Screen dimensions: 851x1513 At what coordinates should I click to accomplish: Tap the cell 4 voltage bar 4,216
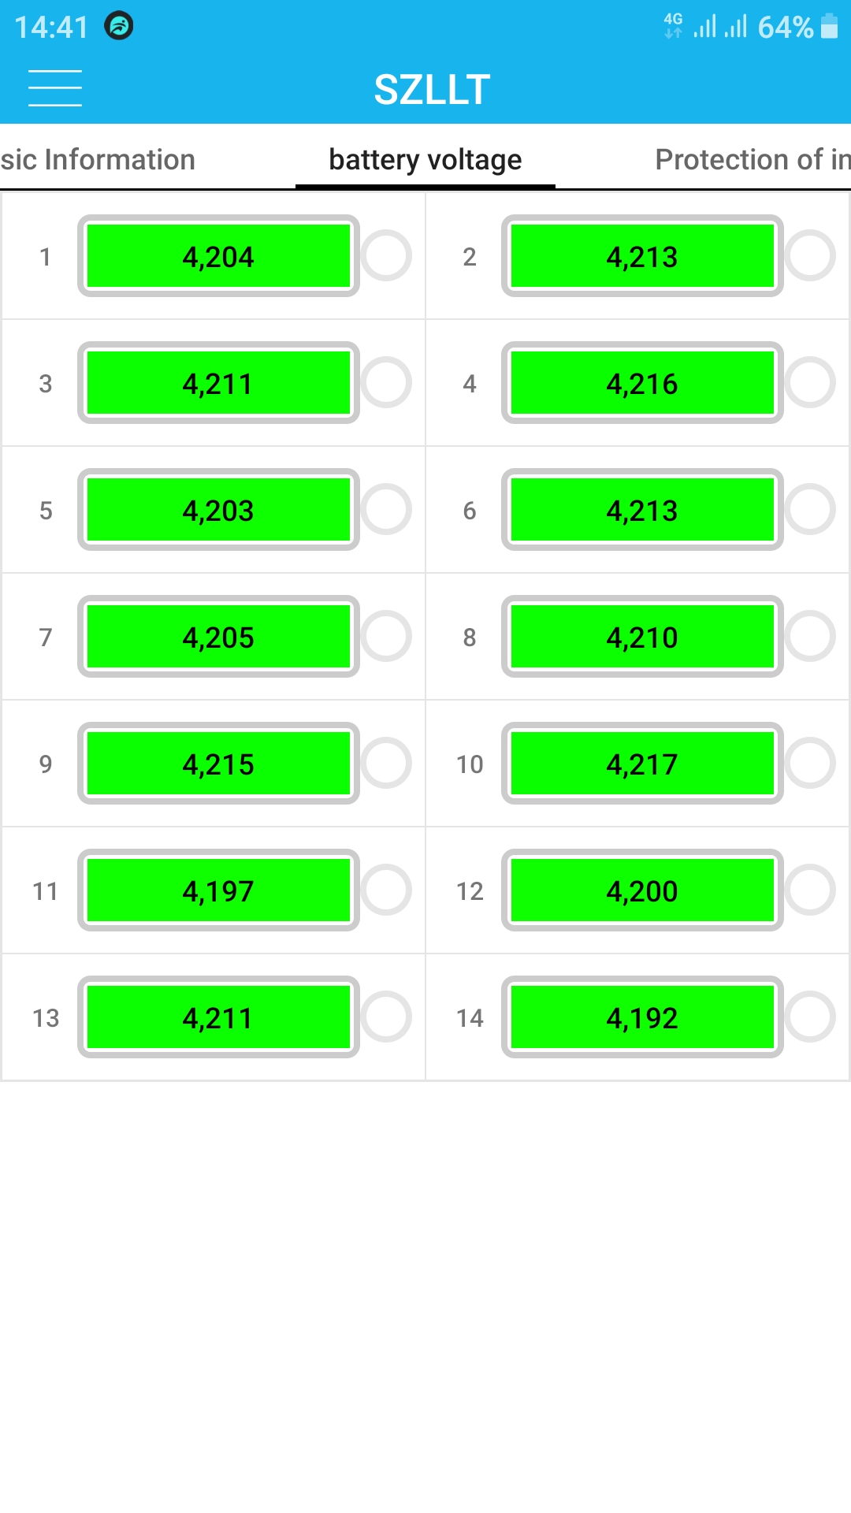pos(642,383)
